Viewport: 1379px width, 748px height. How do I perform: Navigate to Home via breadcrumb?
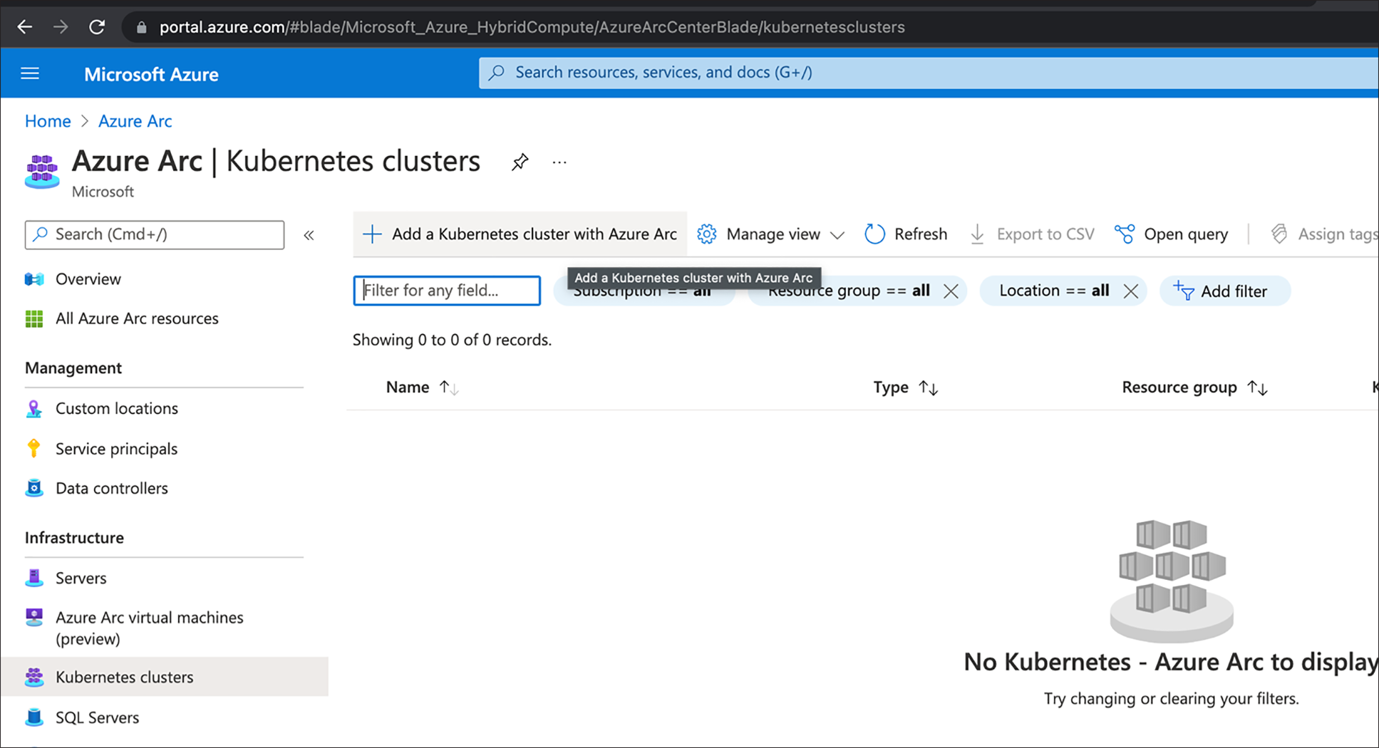point(47,121)
